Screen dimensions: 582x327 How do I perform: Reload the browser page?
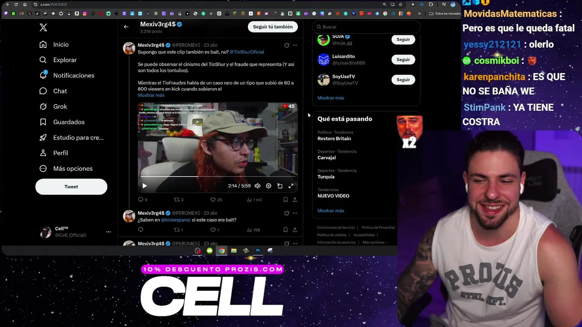(16, 5)
